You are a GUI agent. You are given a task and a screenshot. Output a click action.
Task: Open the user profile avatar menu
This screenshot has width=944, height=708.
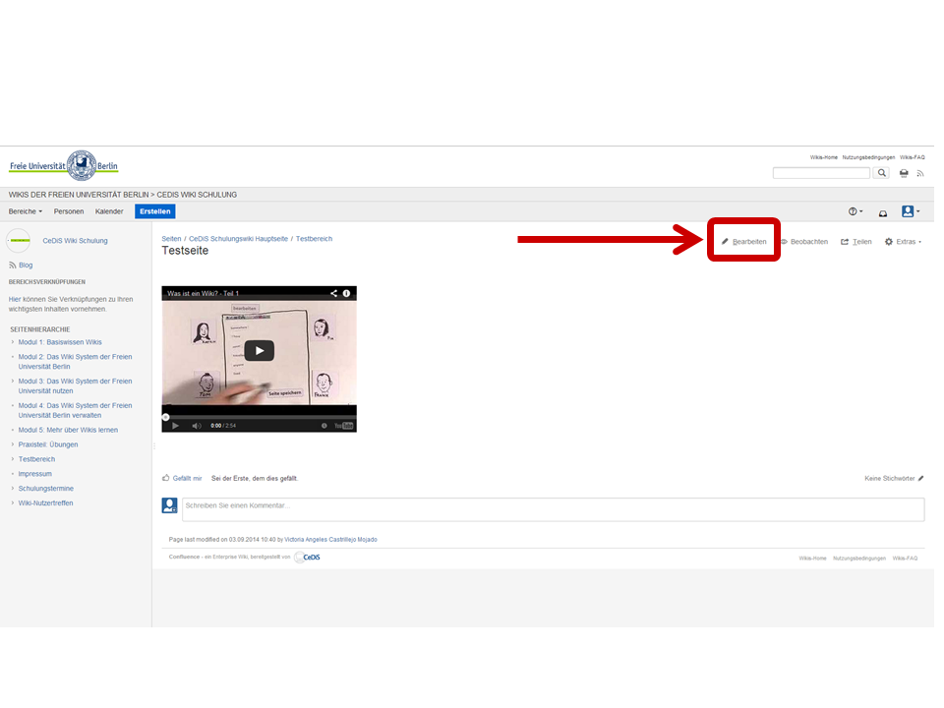tap(911, 211)
